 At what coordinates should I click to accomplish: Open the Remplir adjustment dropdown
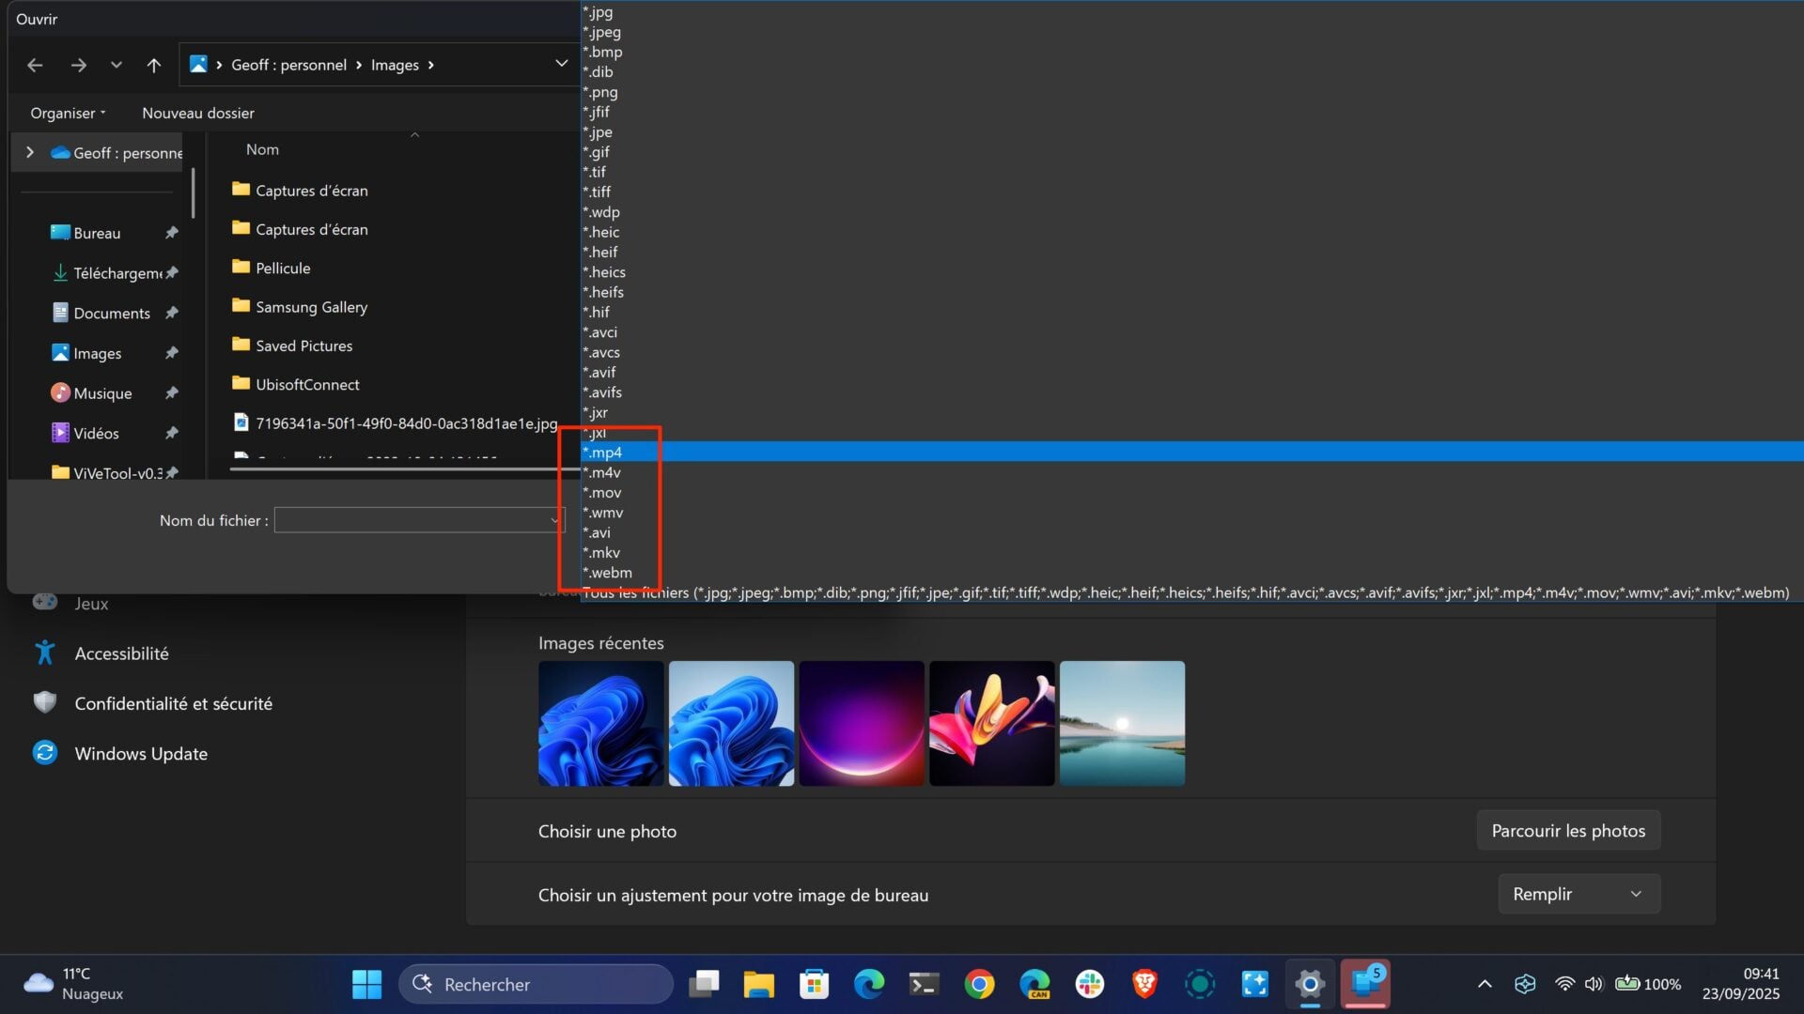1578,894
